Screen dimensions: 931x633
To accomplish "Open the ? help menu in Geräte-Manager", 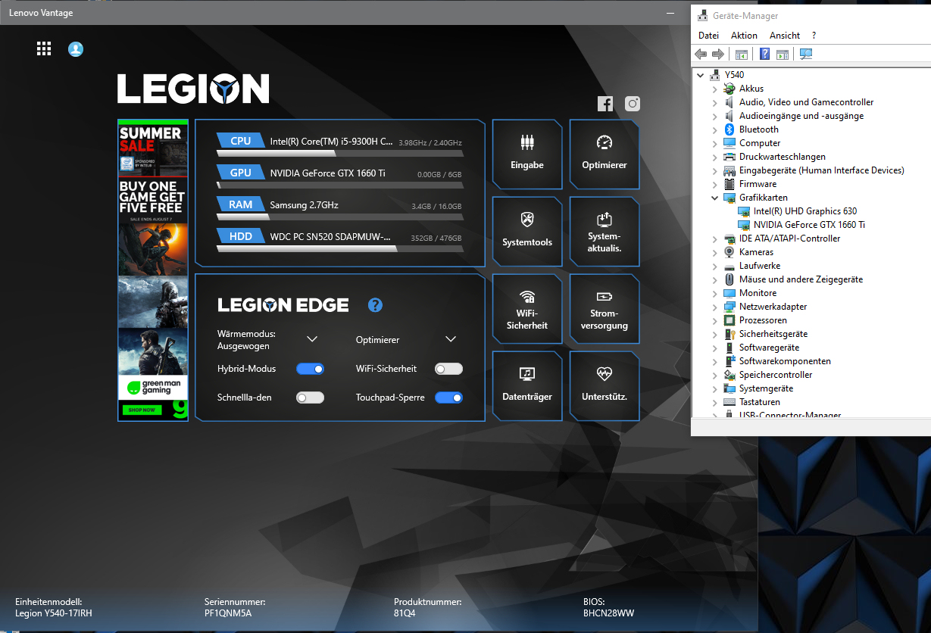I will tap(814, 36).
